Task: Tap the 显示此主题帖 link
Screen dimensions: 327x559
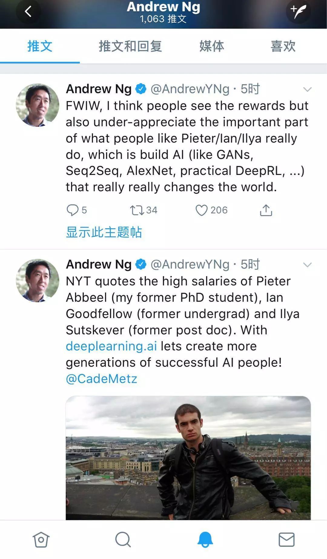Action: pyautogui.click(x=104, y=232)
